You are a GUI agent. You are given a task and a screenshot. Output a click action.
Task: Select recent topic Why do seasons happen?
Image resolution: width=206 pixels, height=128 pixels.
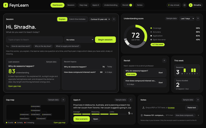(x=89, y=67)
